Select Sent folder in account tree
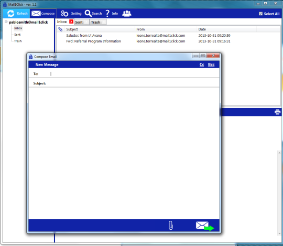 pyautogui.click(x=17, y=35)
